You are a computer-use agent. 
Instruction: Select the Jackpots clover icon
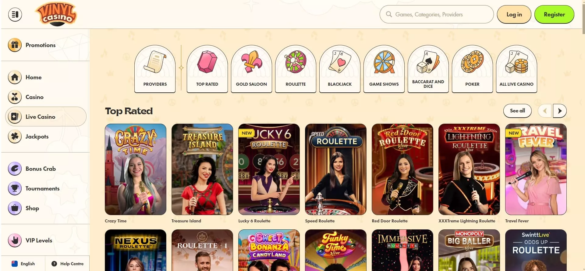(15, 136)
